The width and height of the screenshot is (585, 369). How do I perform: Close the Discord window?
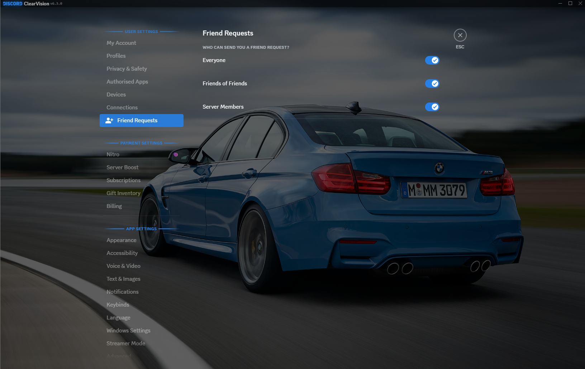pyautogui.click(x=580, y=3)
